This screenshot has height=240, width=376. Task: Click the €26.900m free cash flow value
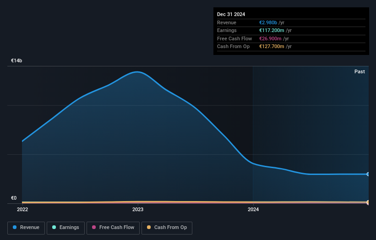pyautogui.click(x=270, y=38)
